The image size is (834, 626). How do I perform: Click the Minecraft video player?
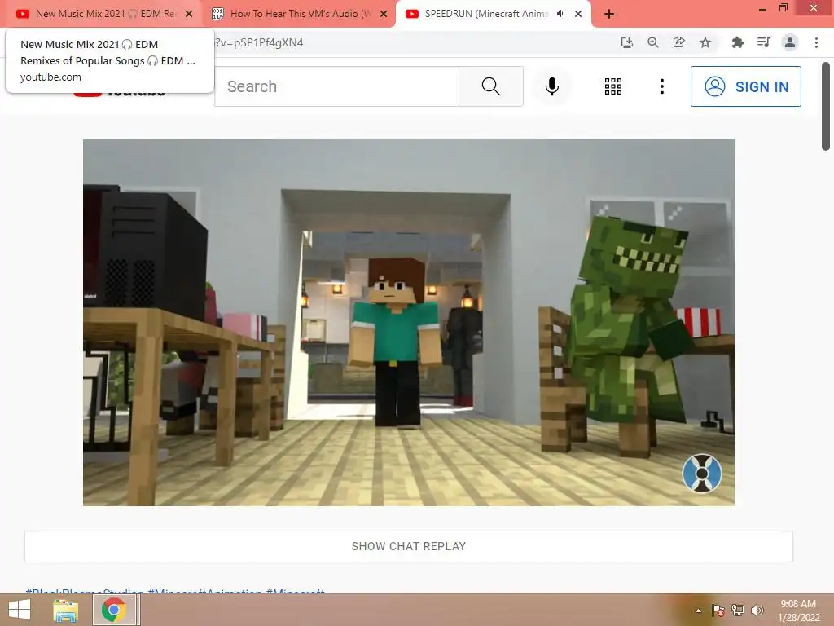coord(409,323)
